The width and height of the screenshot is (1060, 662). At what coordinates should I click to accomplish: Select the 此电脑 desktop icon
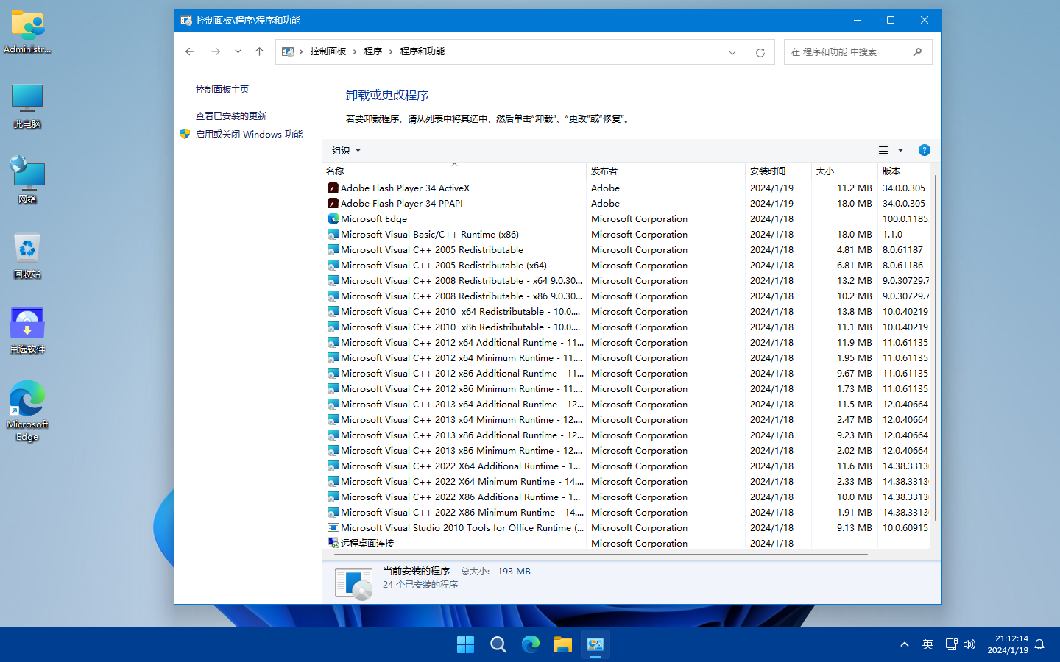[27, 107]
